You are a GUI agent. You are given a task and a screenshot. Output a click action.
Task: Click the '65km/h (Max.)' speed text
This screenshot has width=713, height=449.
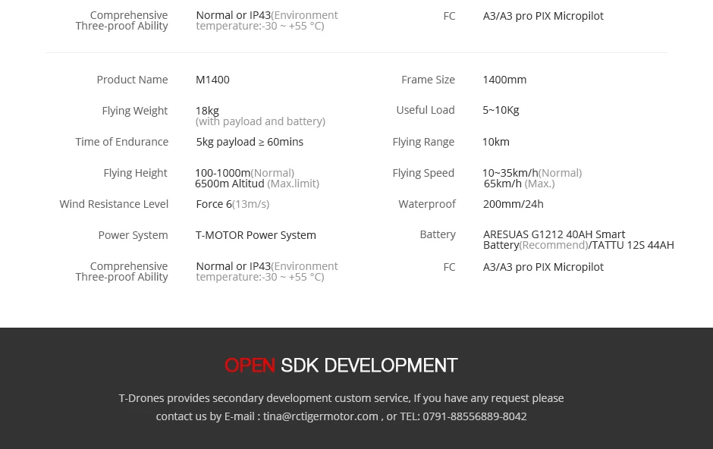(520, 184)
